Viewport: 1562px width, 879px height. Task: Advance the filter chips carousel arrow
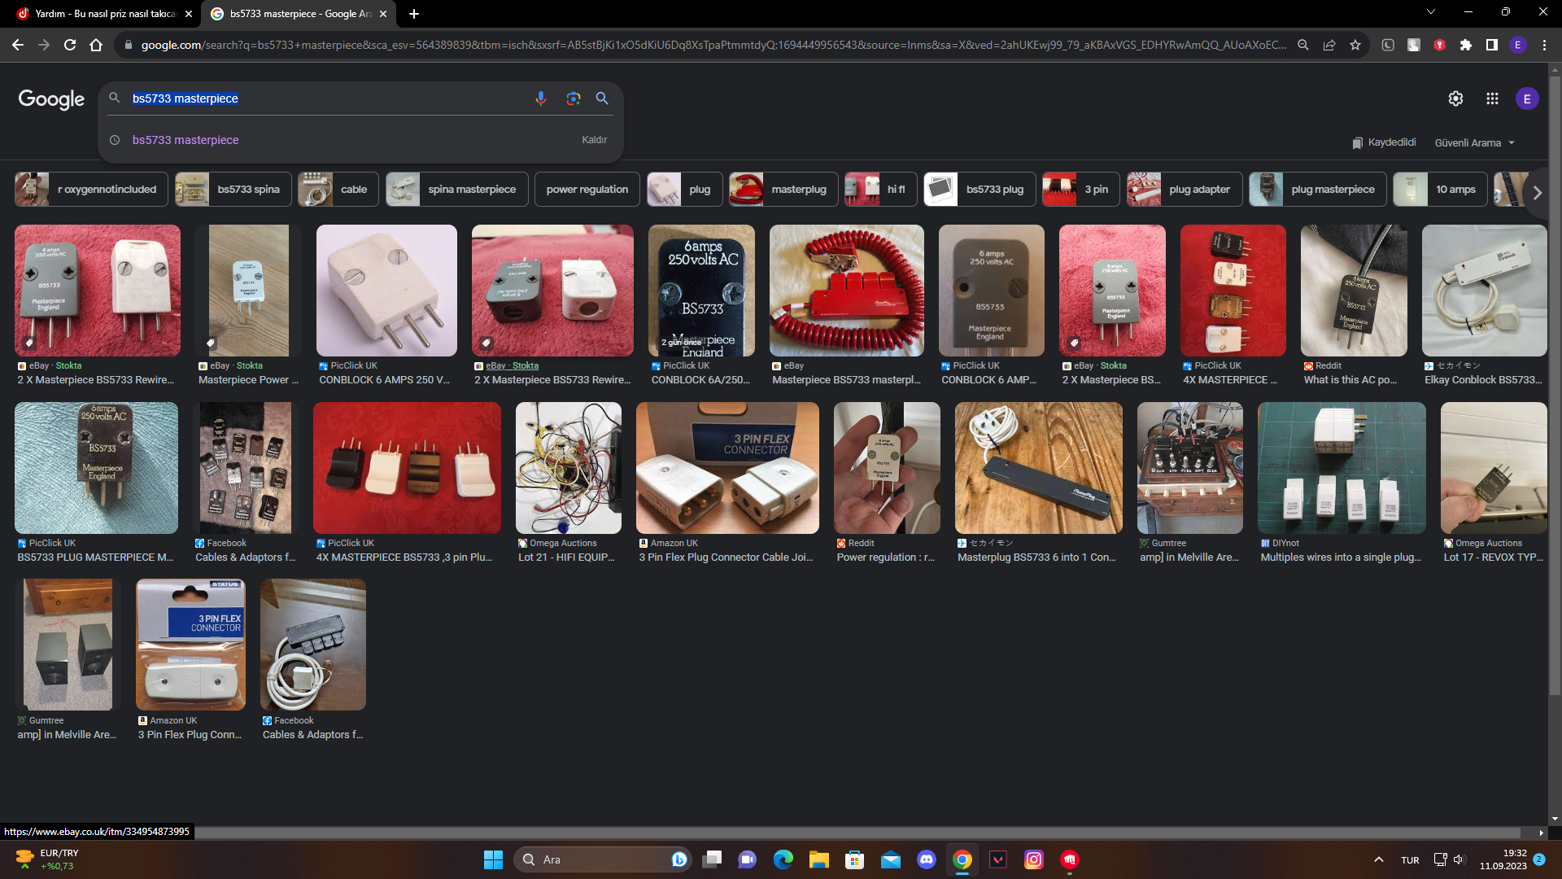pos(1537,192)
